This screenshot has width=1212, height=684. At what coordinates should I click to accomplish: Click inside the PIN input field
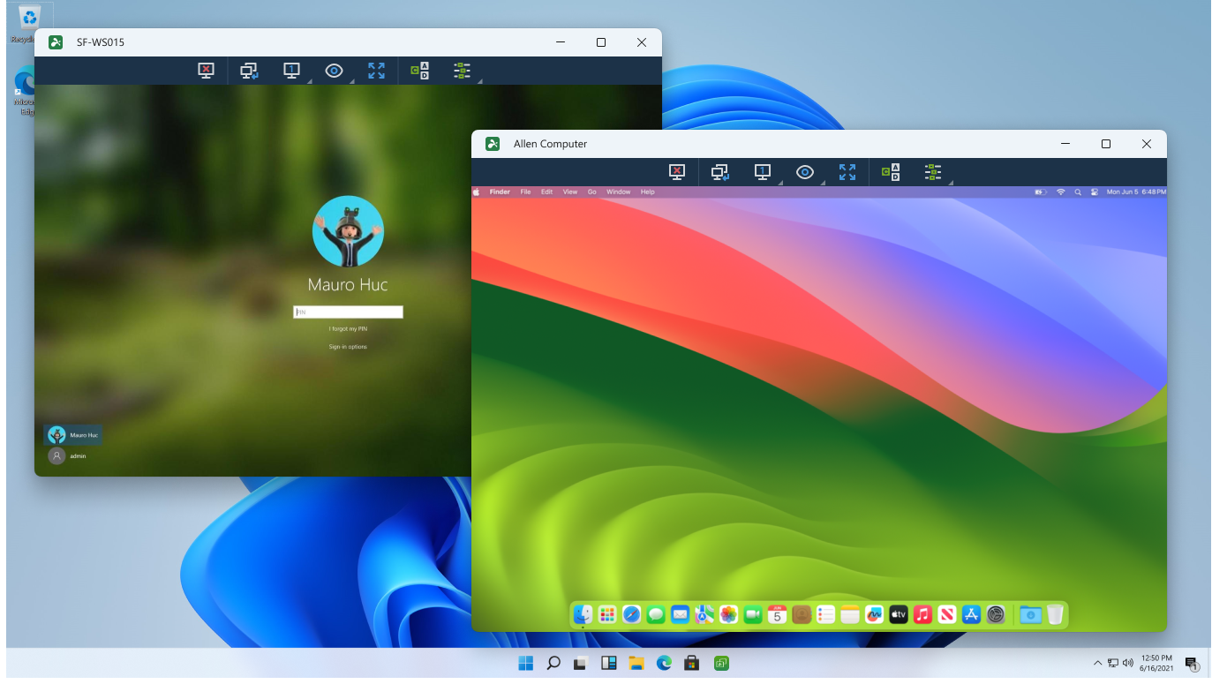[348, 312]
